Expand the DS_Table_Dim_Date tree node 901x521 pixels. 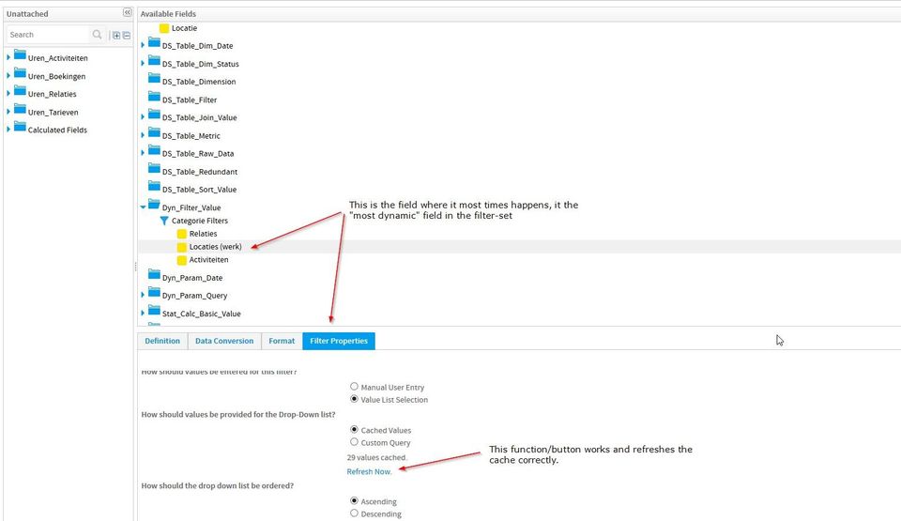pos(144,45)
